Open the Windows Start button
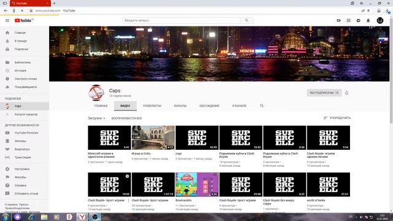Image resolution: width=393 pixels, height=221 pixels. [5, 217]
